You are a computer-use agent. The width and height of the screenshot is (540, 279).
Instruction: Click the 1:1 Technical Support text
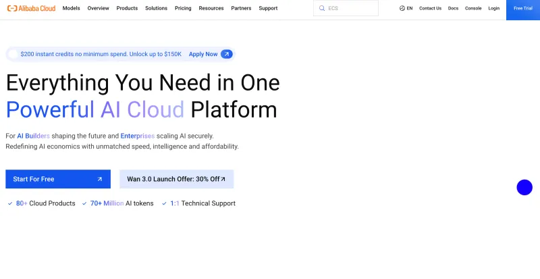coord(203,203)
